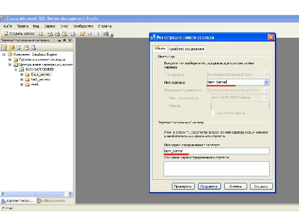Open the Файл menu

tap(7, 26)
